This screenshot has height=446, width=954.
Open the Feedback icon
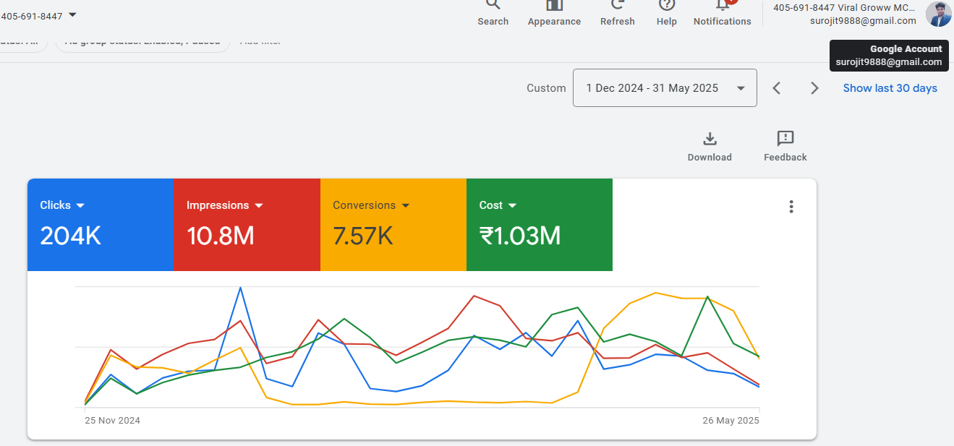[785, 139]
